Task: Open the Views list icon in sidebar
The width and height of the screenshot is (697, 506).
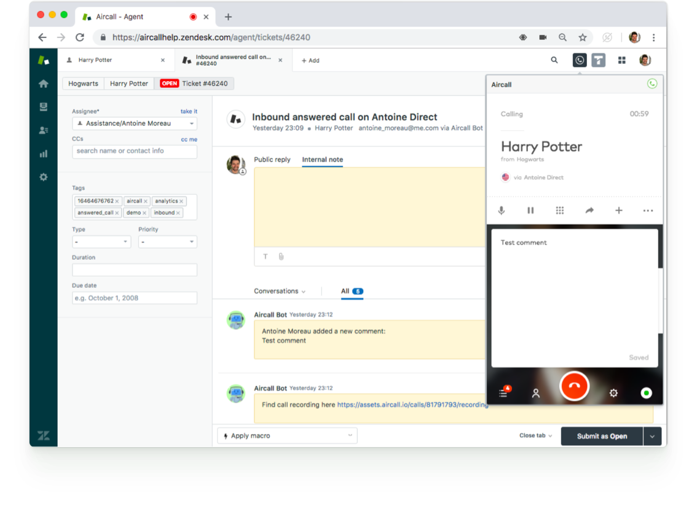Action: click(43, 107)
